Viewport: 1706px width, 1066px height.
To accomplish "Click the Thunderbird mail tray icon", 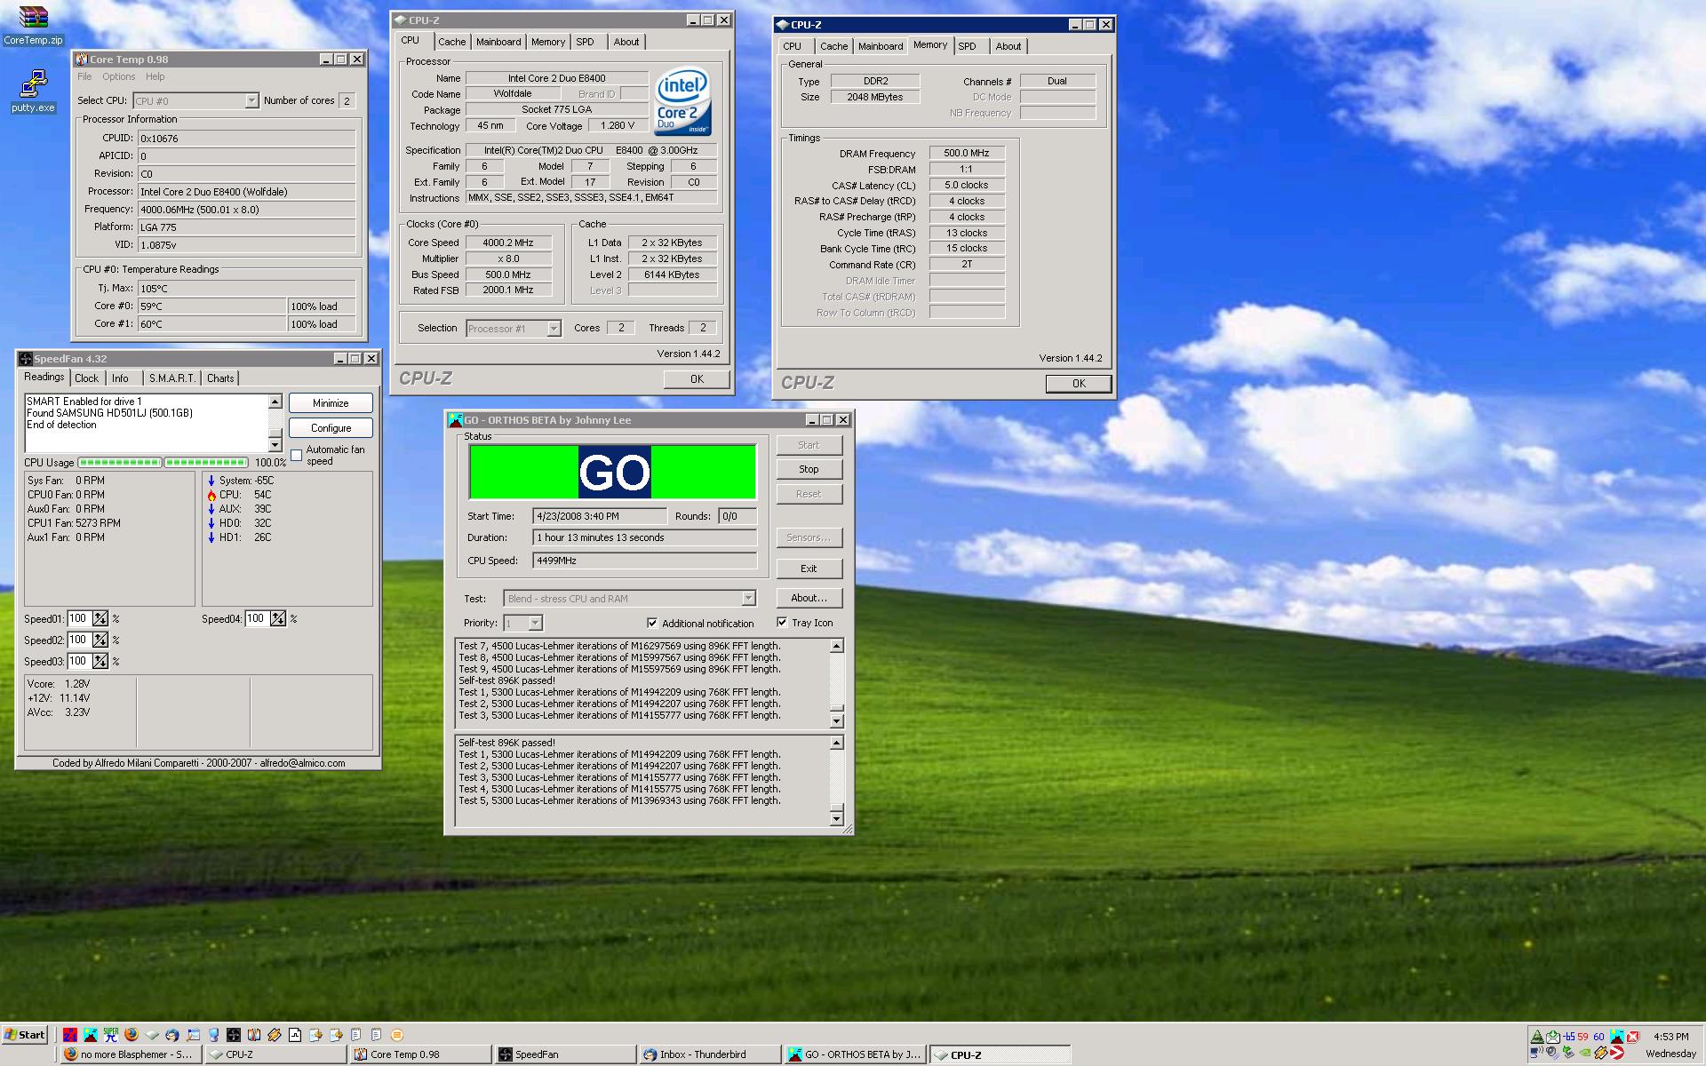I will (x=1553, y=1037).
